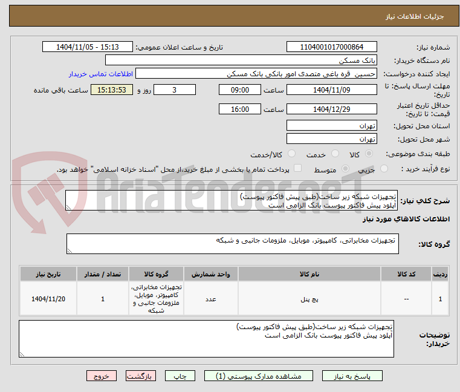Click the شماره نیاز field 1104001017000864
Image resolution: width=460 pixels, height=392 pixels.
click(x=331, y=47)
